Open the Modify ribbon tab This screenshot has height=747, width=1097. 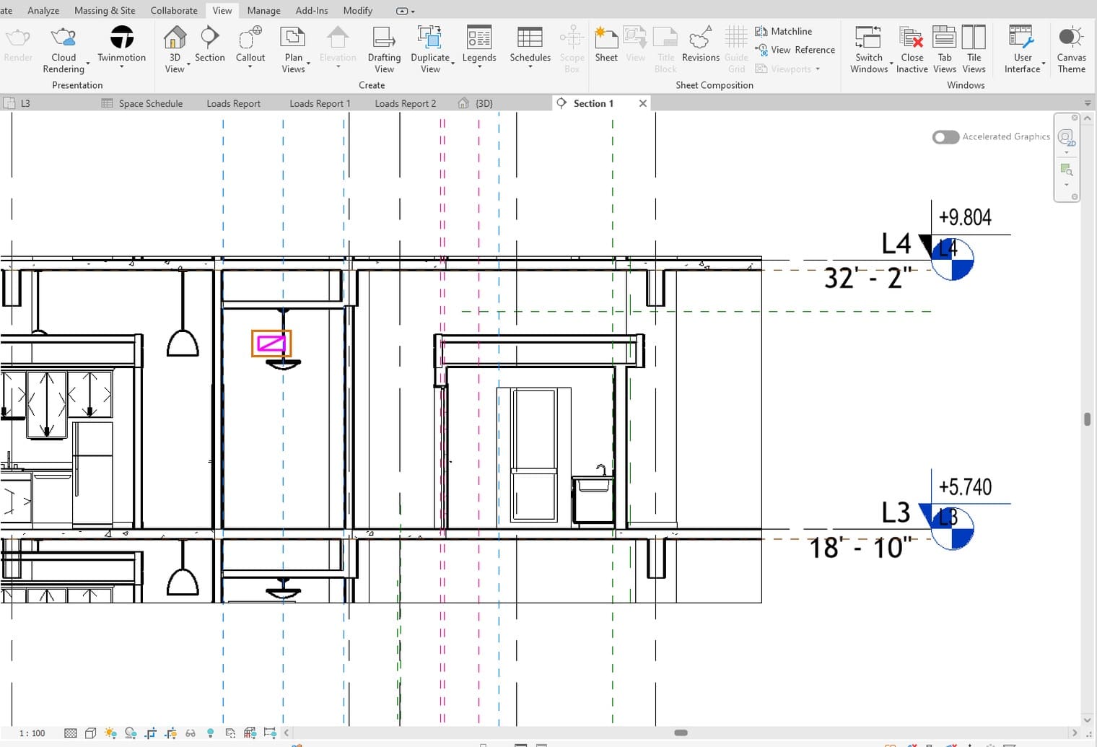358,10
